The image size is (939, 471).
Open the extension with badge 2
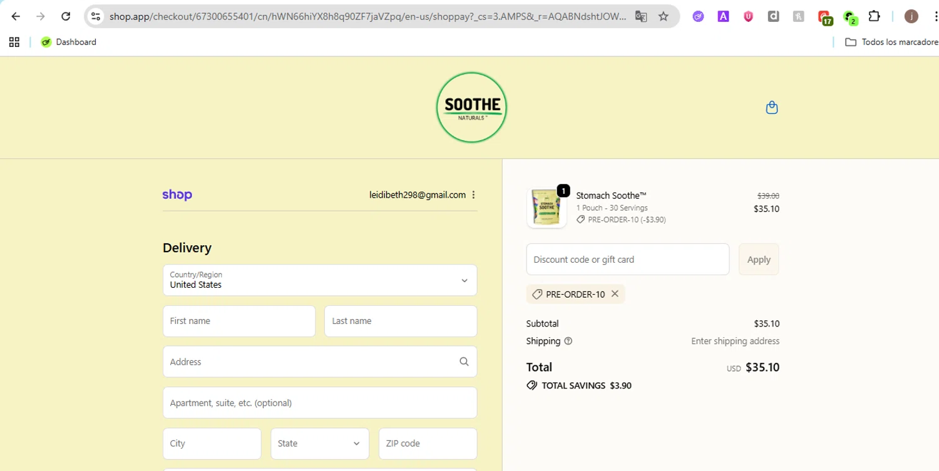(x=849, y=18)
